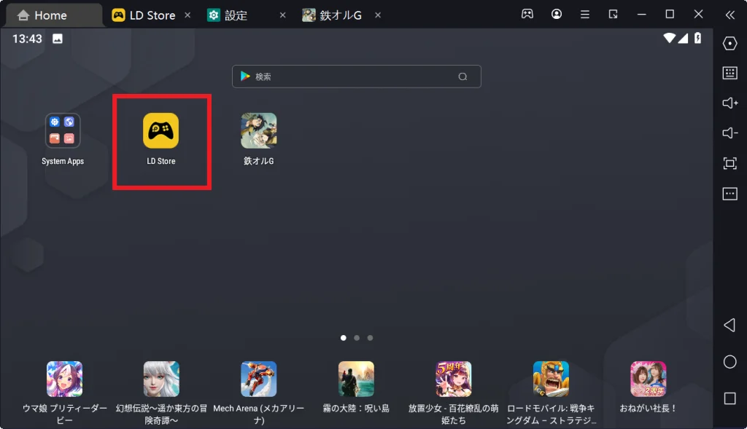The height and width of the screenshot is (429, 747).
Task: Toggle fullscreen icon in right sidebar
Action: click(x=729, y=164)
